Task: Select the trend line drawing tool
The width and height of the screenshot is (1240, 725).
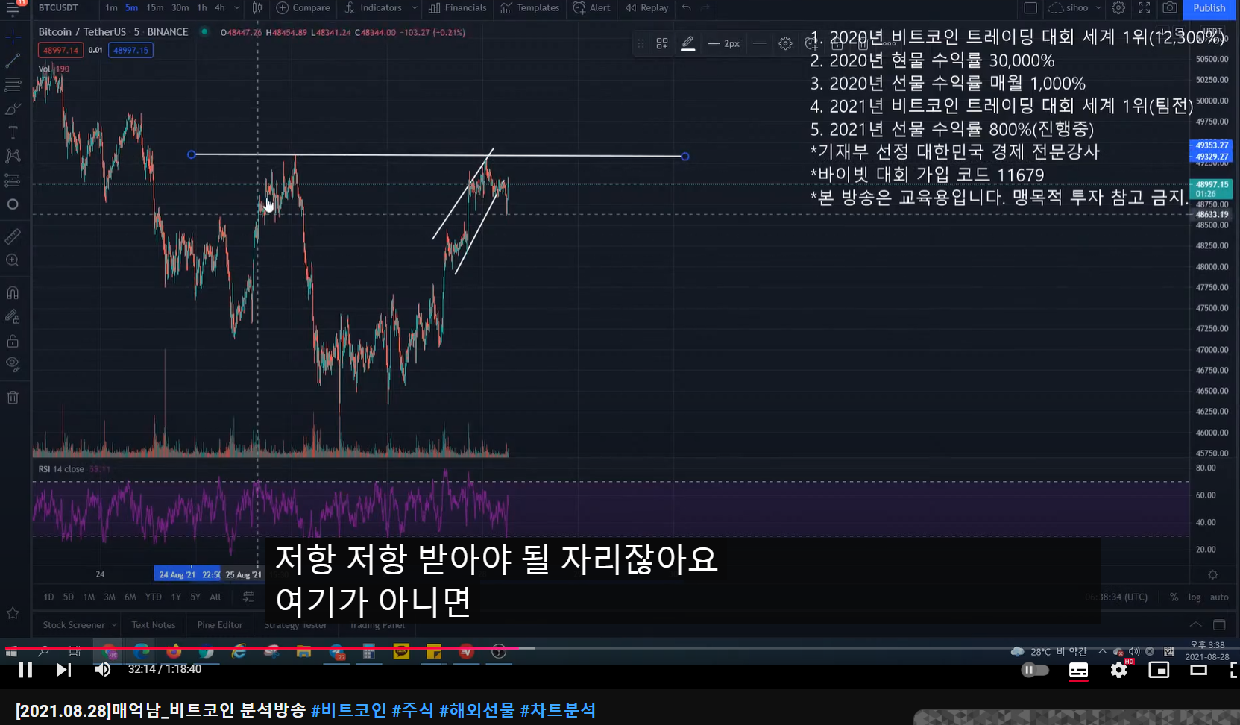Action: (13, 61)
